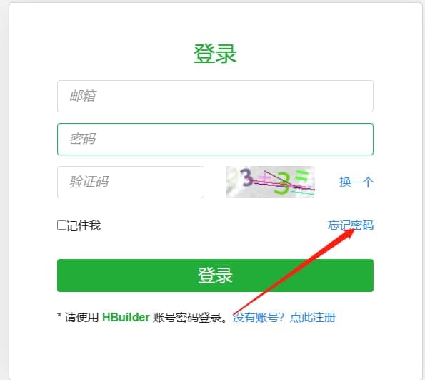This screenshot has height=380, width=425.
Task: Click the 邮箱 email input field
Action: tap(215, 96)
